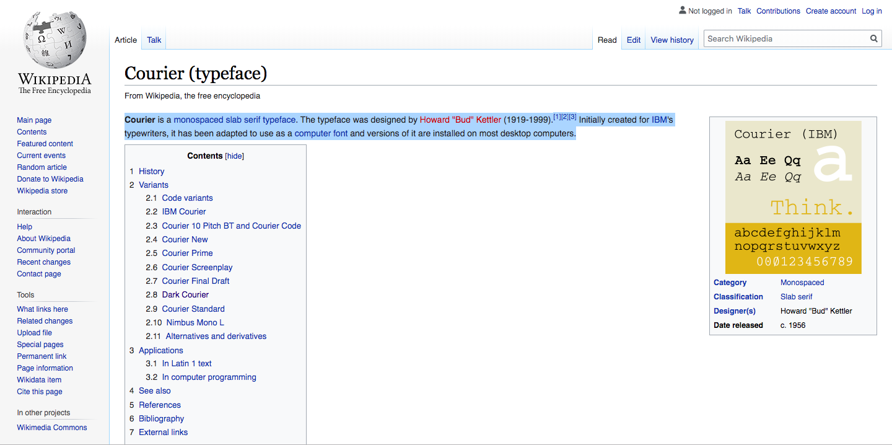
Task: Click the Log in link
Action: 872,11
